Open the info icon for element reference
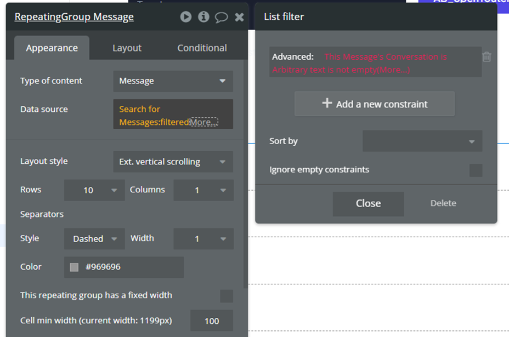 coord(203,17)
